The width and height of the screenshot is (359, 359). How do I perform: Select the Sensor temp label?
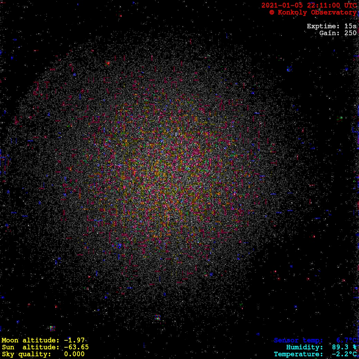click(x=299, y=341)
